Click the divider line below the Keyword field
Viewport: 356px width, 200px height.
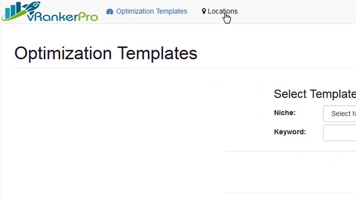[x=290, y=151]
